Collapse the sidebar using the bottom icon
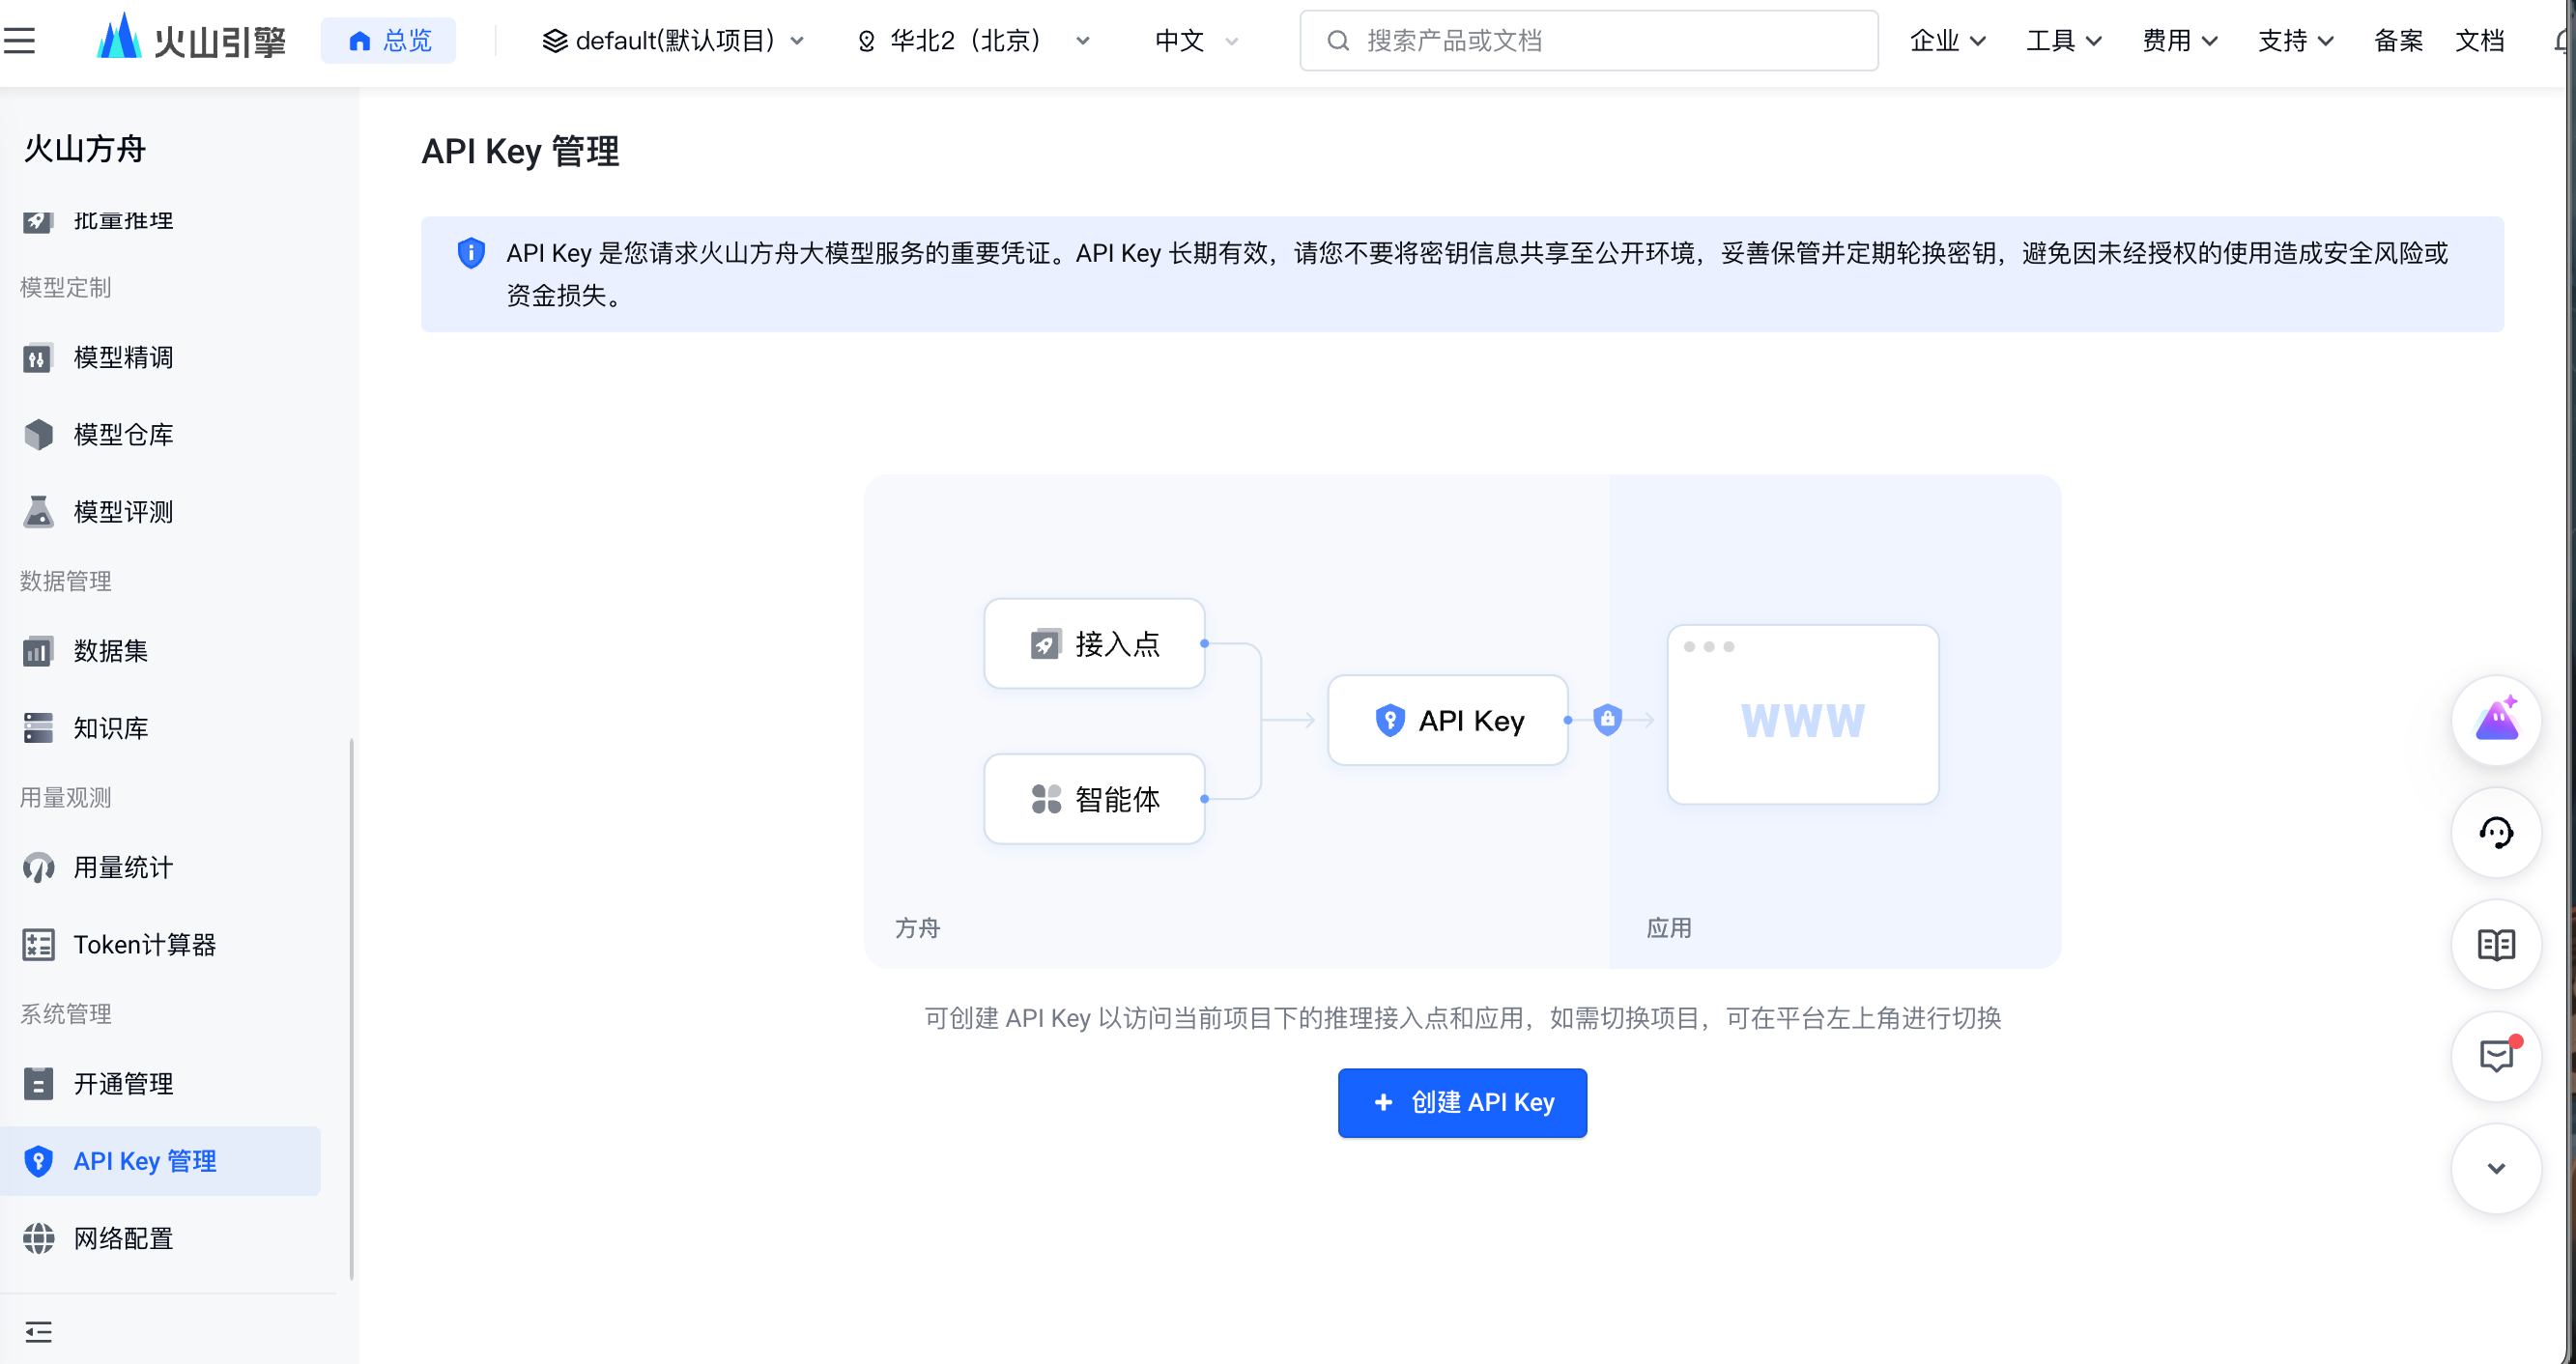The height and width of the screenshot is (1364, 2576). pos(38,1331)
